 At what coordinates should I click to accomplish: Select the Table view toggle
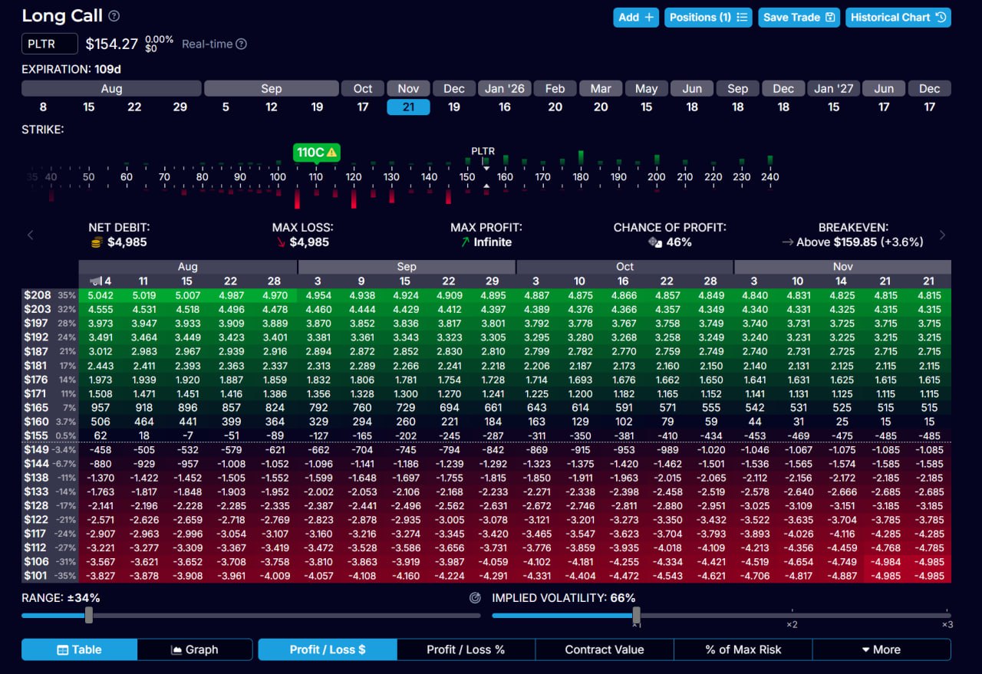coord(80,649)
